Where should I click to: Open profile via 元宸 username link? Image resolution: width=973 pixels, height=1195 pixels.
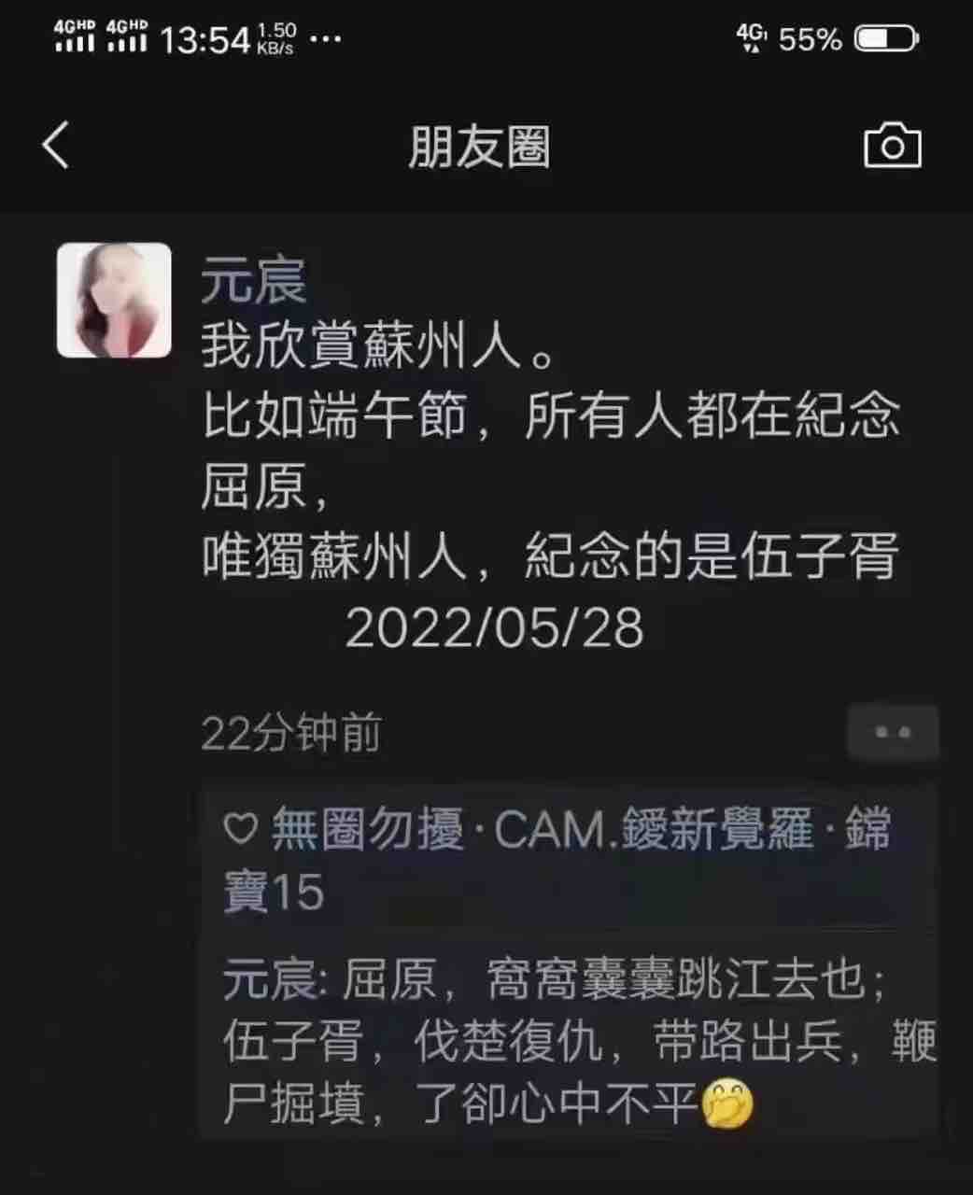point(254,280)
